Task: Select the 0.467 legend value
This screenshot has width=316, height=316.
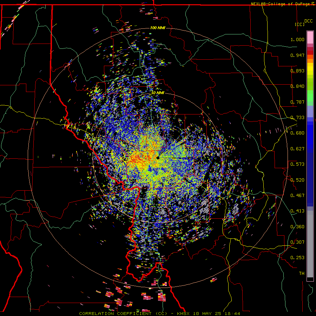Action: [x=297, y=196]
